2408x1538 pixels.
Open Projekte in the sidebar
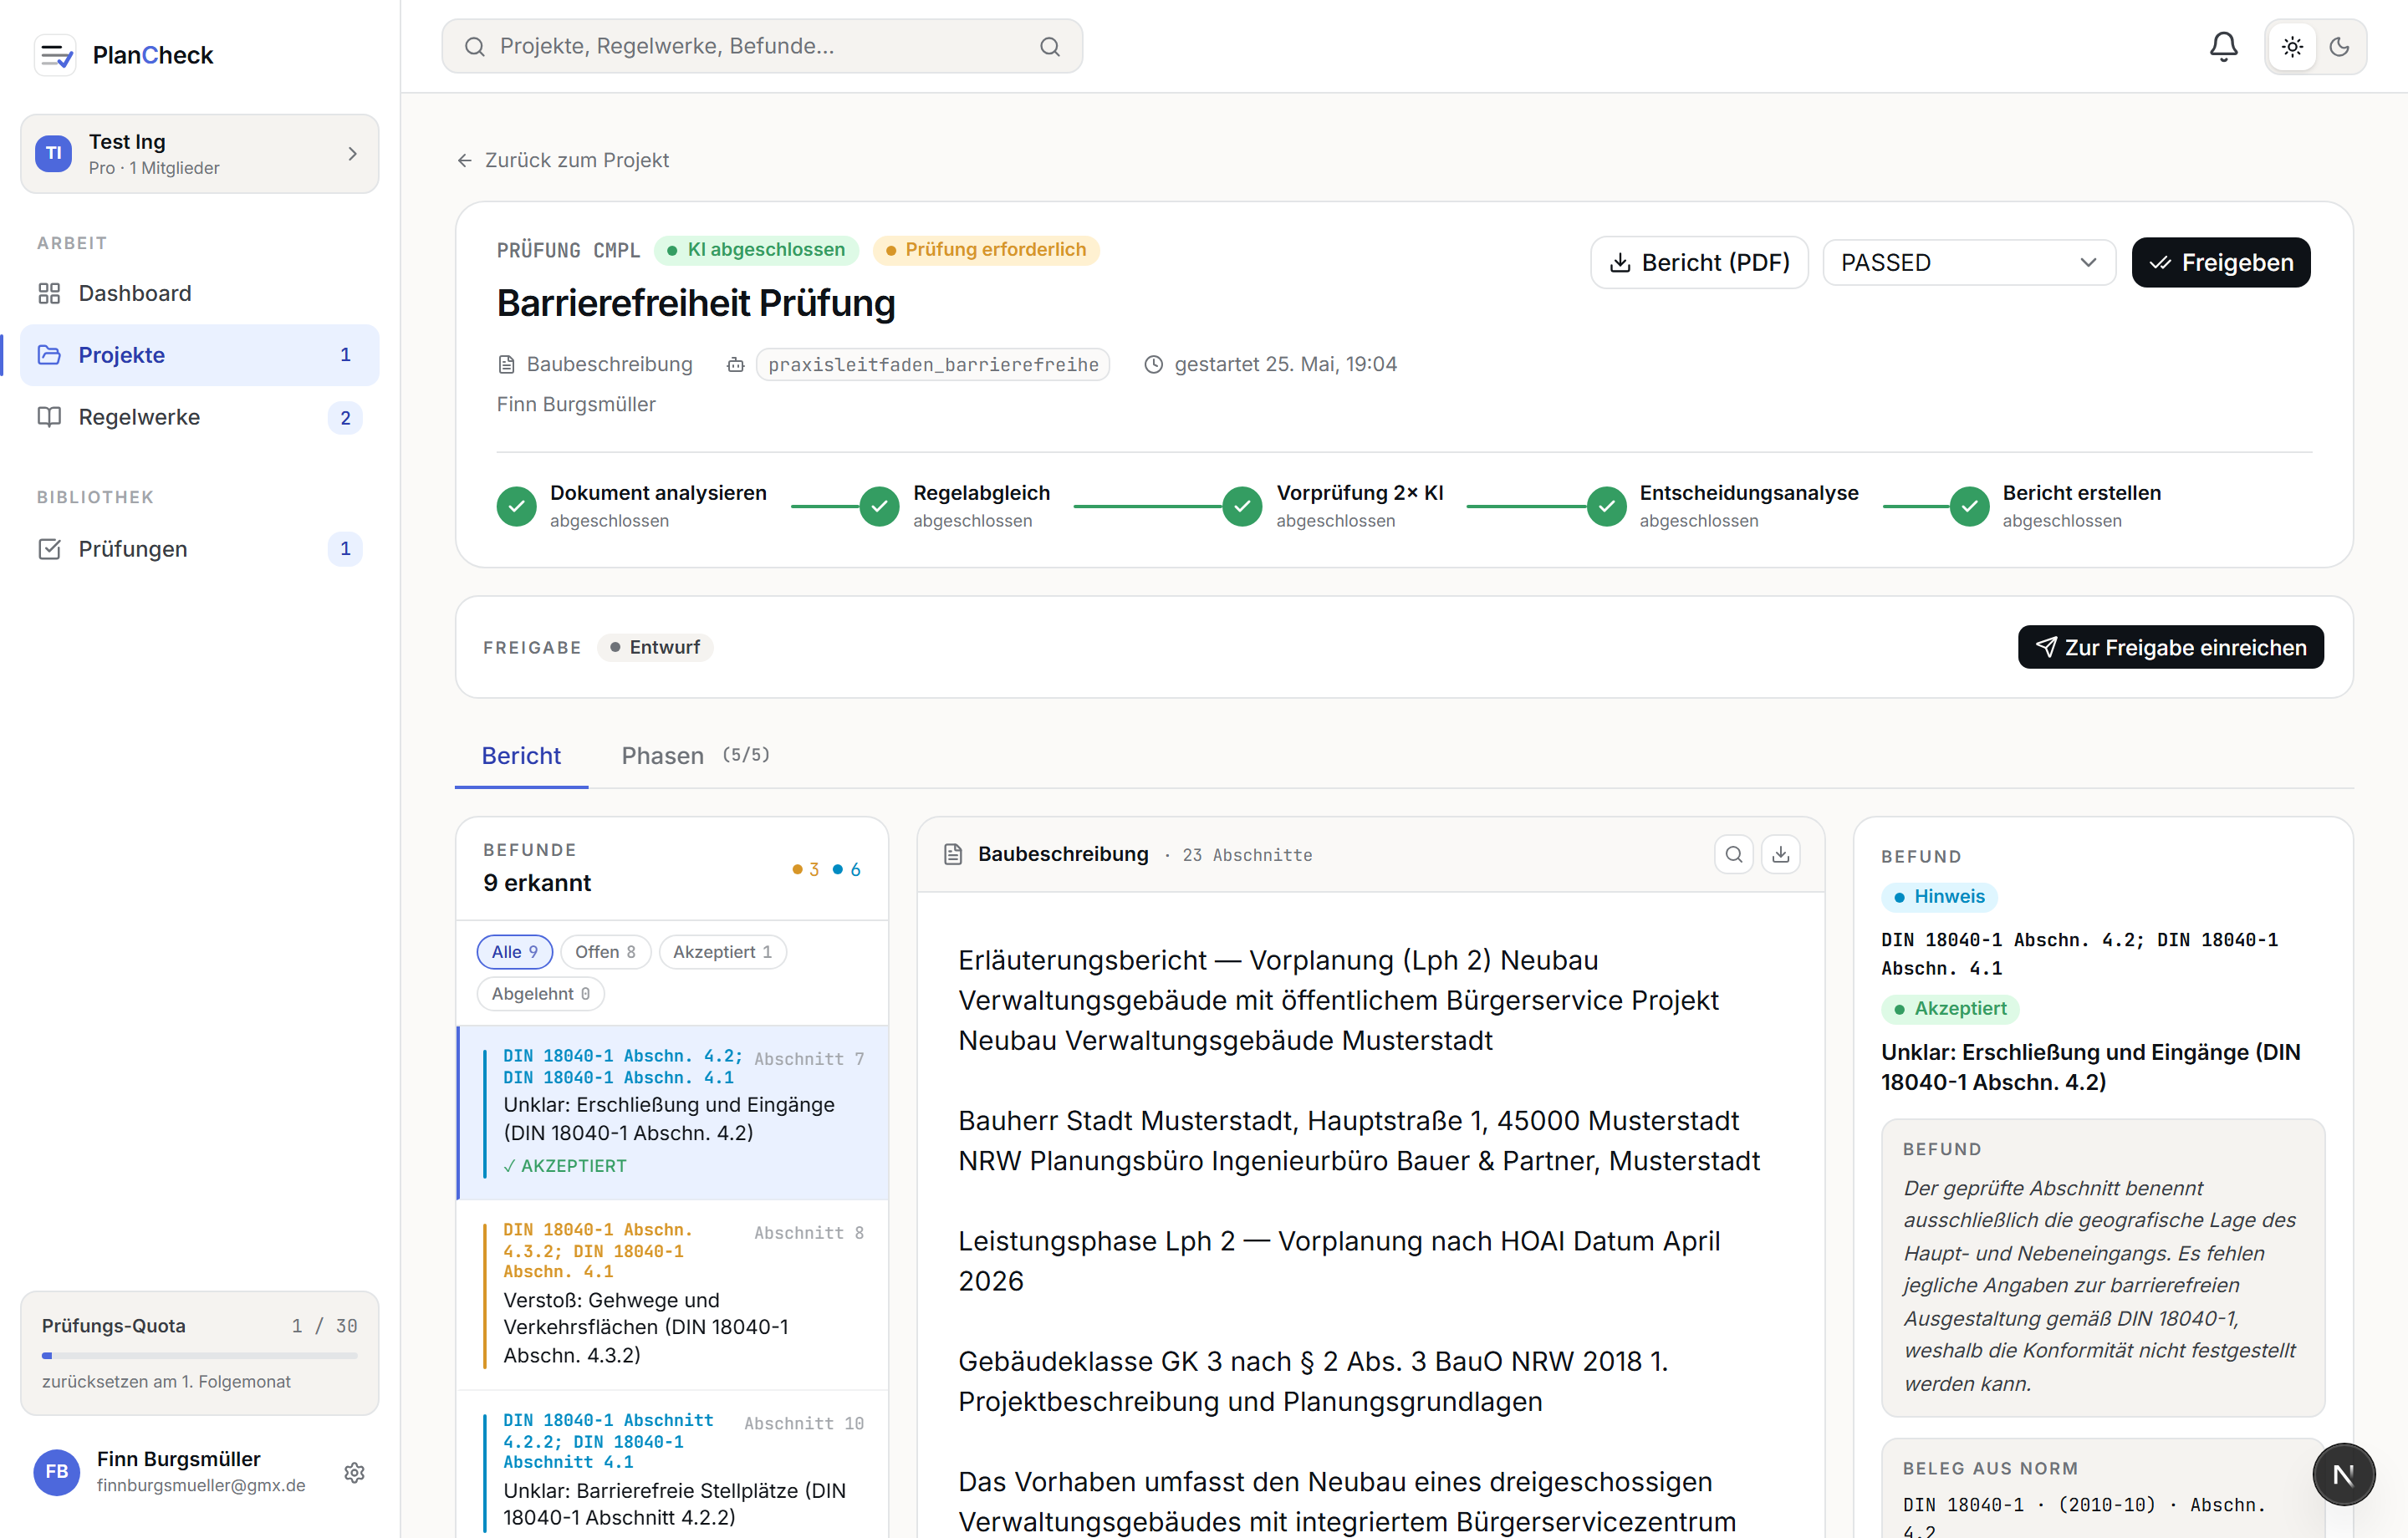[199, 354]
